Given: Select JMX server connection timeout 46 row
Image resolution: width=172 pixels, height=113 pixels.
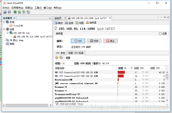Looking at the screenshot, I should (x=110, y=83).
